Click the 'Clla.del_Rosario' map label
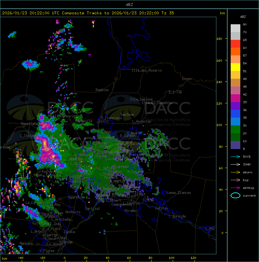This screenshot has width=259, height=262. pos(147,70)
